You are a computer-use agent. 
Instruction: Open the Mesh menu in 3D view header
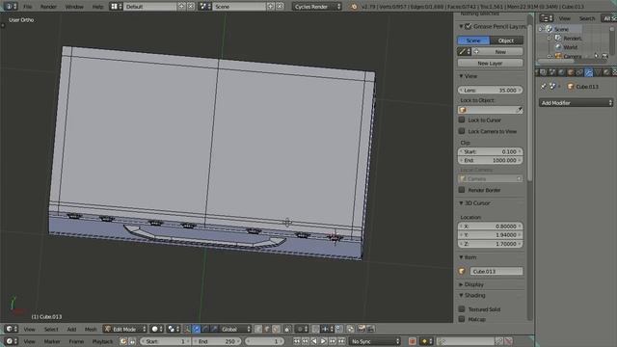click(91, 329)
